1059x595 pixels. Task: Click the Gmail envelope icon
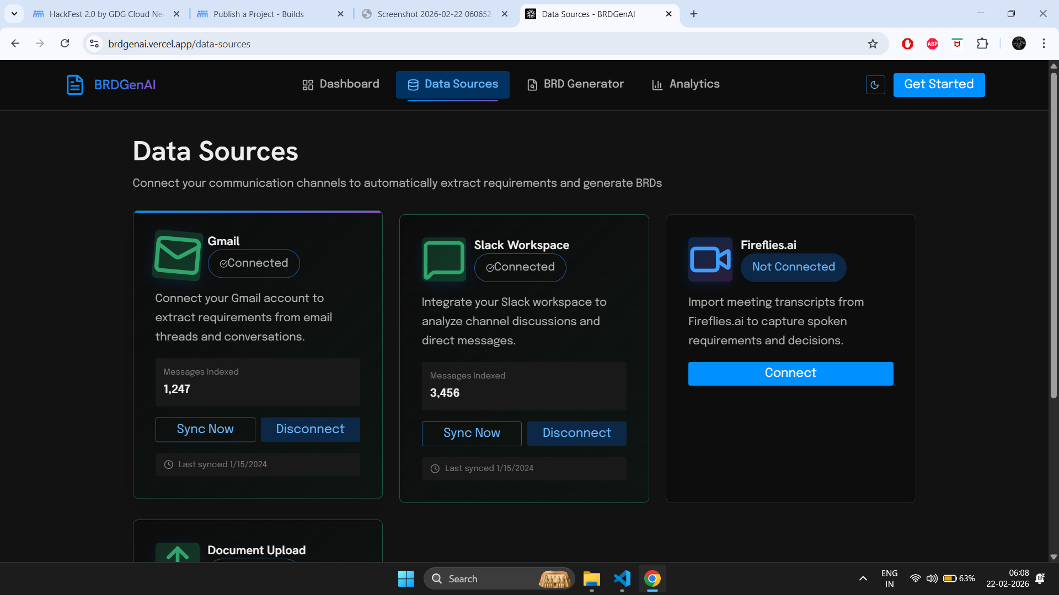[x=178, y=255]
